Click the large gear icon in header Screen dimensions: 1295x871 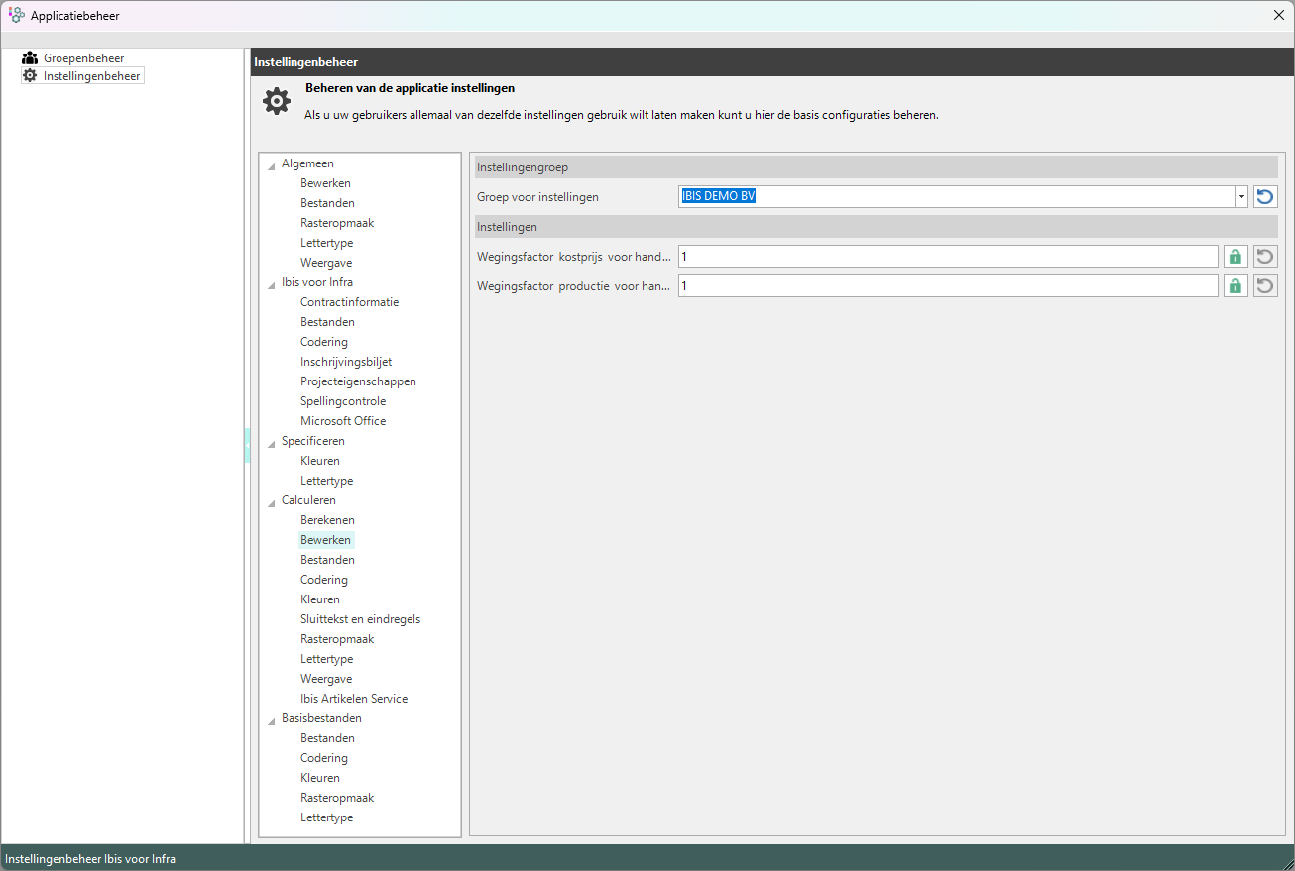[277, 101]
